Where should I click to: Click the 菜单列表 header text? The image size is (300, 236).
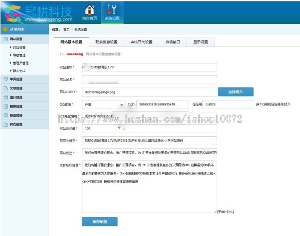(x=17, y=29)
